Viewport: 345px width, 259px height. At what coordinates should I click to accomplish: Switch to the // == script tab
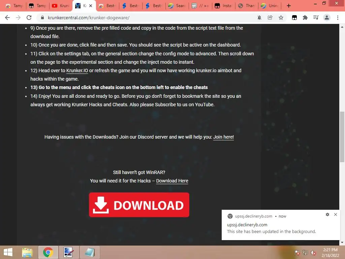[200, 6]
